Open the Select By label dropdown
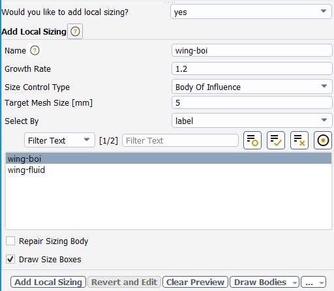 point(252,121)
